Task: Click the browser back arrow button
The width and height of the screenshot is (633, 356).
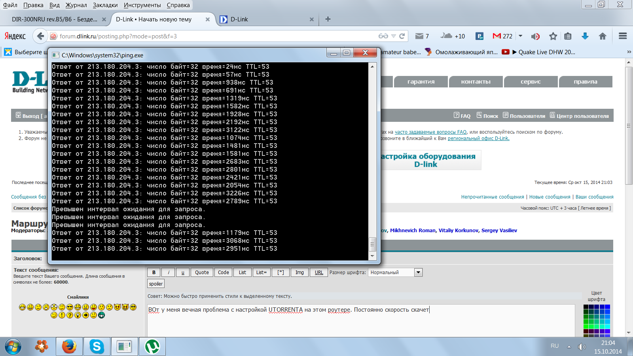Action: [40, 36]
